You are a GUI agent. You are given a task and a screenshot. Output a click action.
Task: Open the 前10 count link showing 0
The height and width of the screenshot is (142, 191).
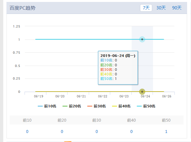[27, 132]
